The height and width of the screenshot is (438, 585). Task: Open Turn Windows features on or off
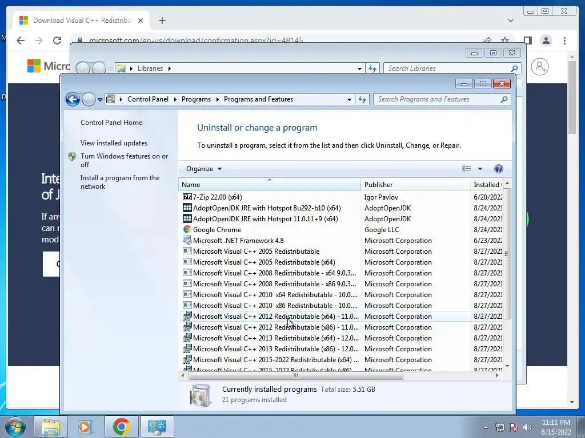124,160
